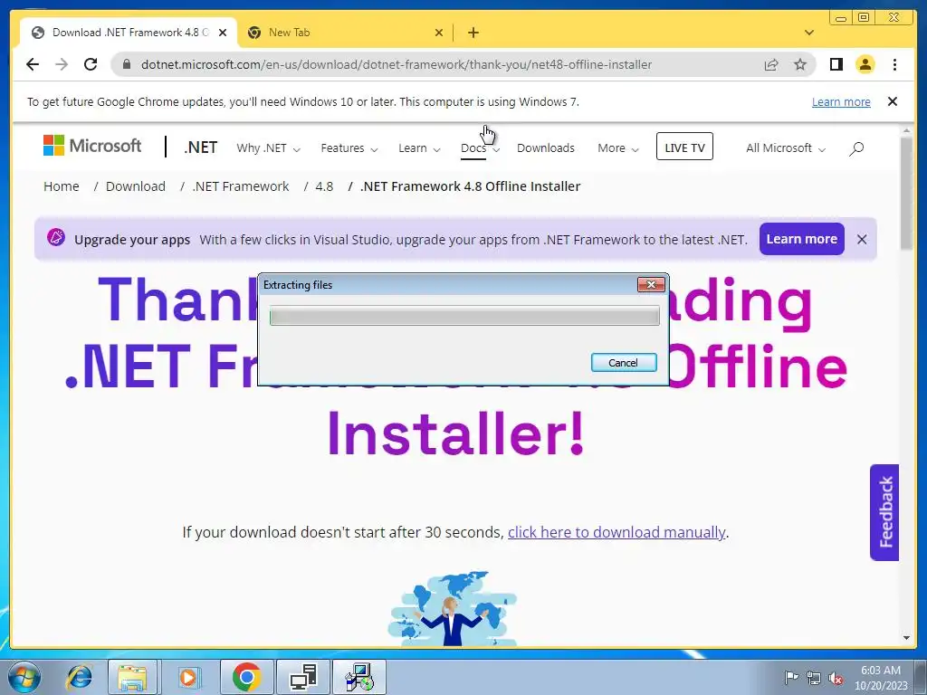Click the network tray icon
Viewport: 927px width, 695px height.
814,678
